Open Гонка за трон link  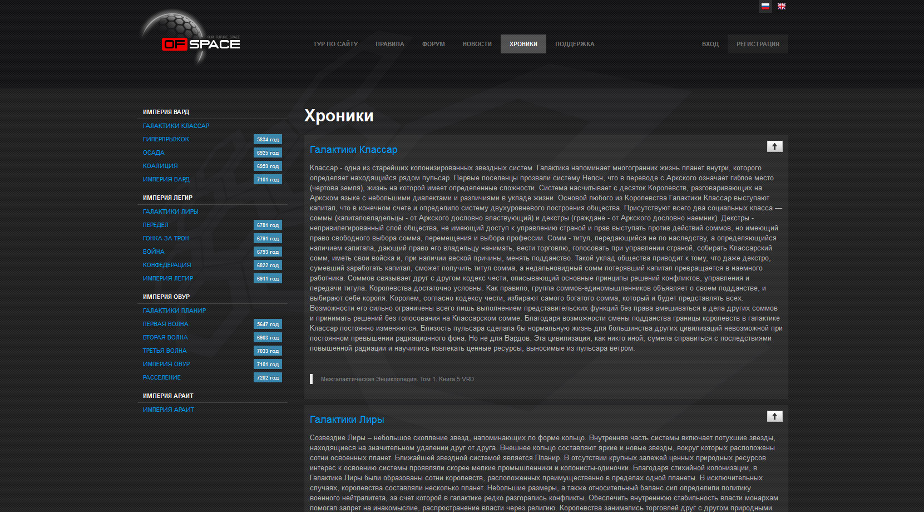pyautogui.click(x=166, y=238)
